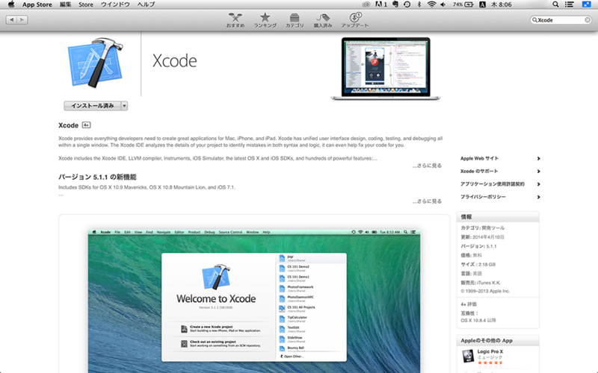The height and width of the screenshot is (373, 598).
Task: Click the サイズ: 2.18 GB info row
Action: click(478, 265)
